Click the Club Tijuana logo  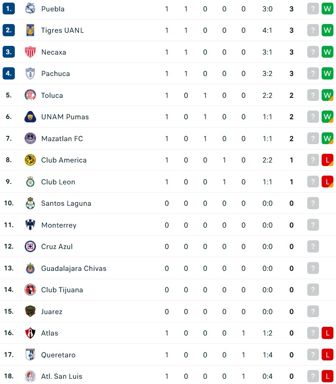[x=31, y=290]
